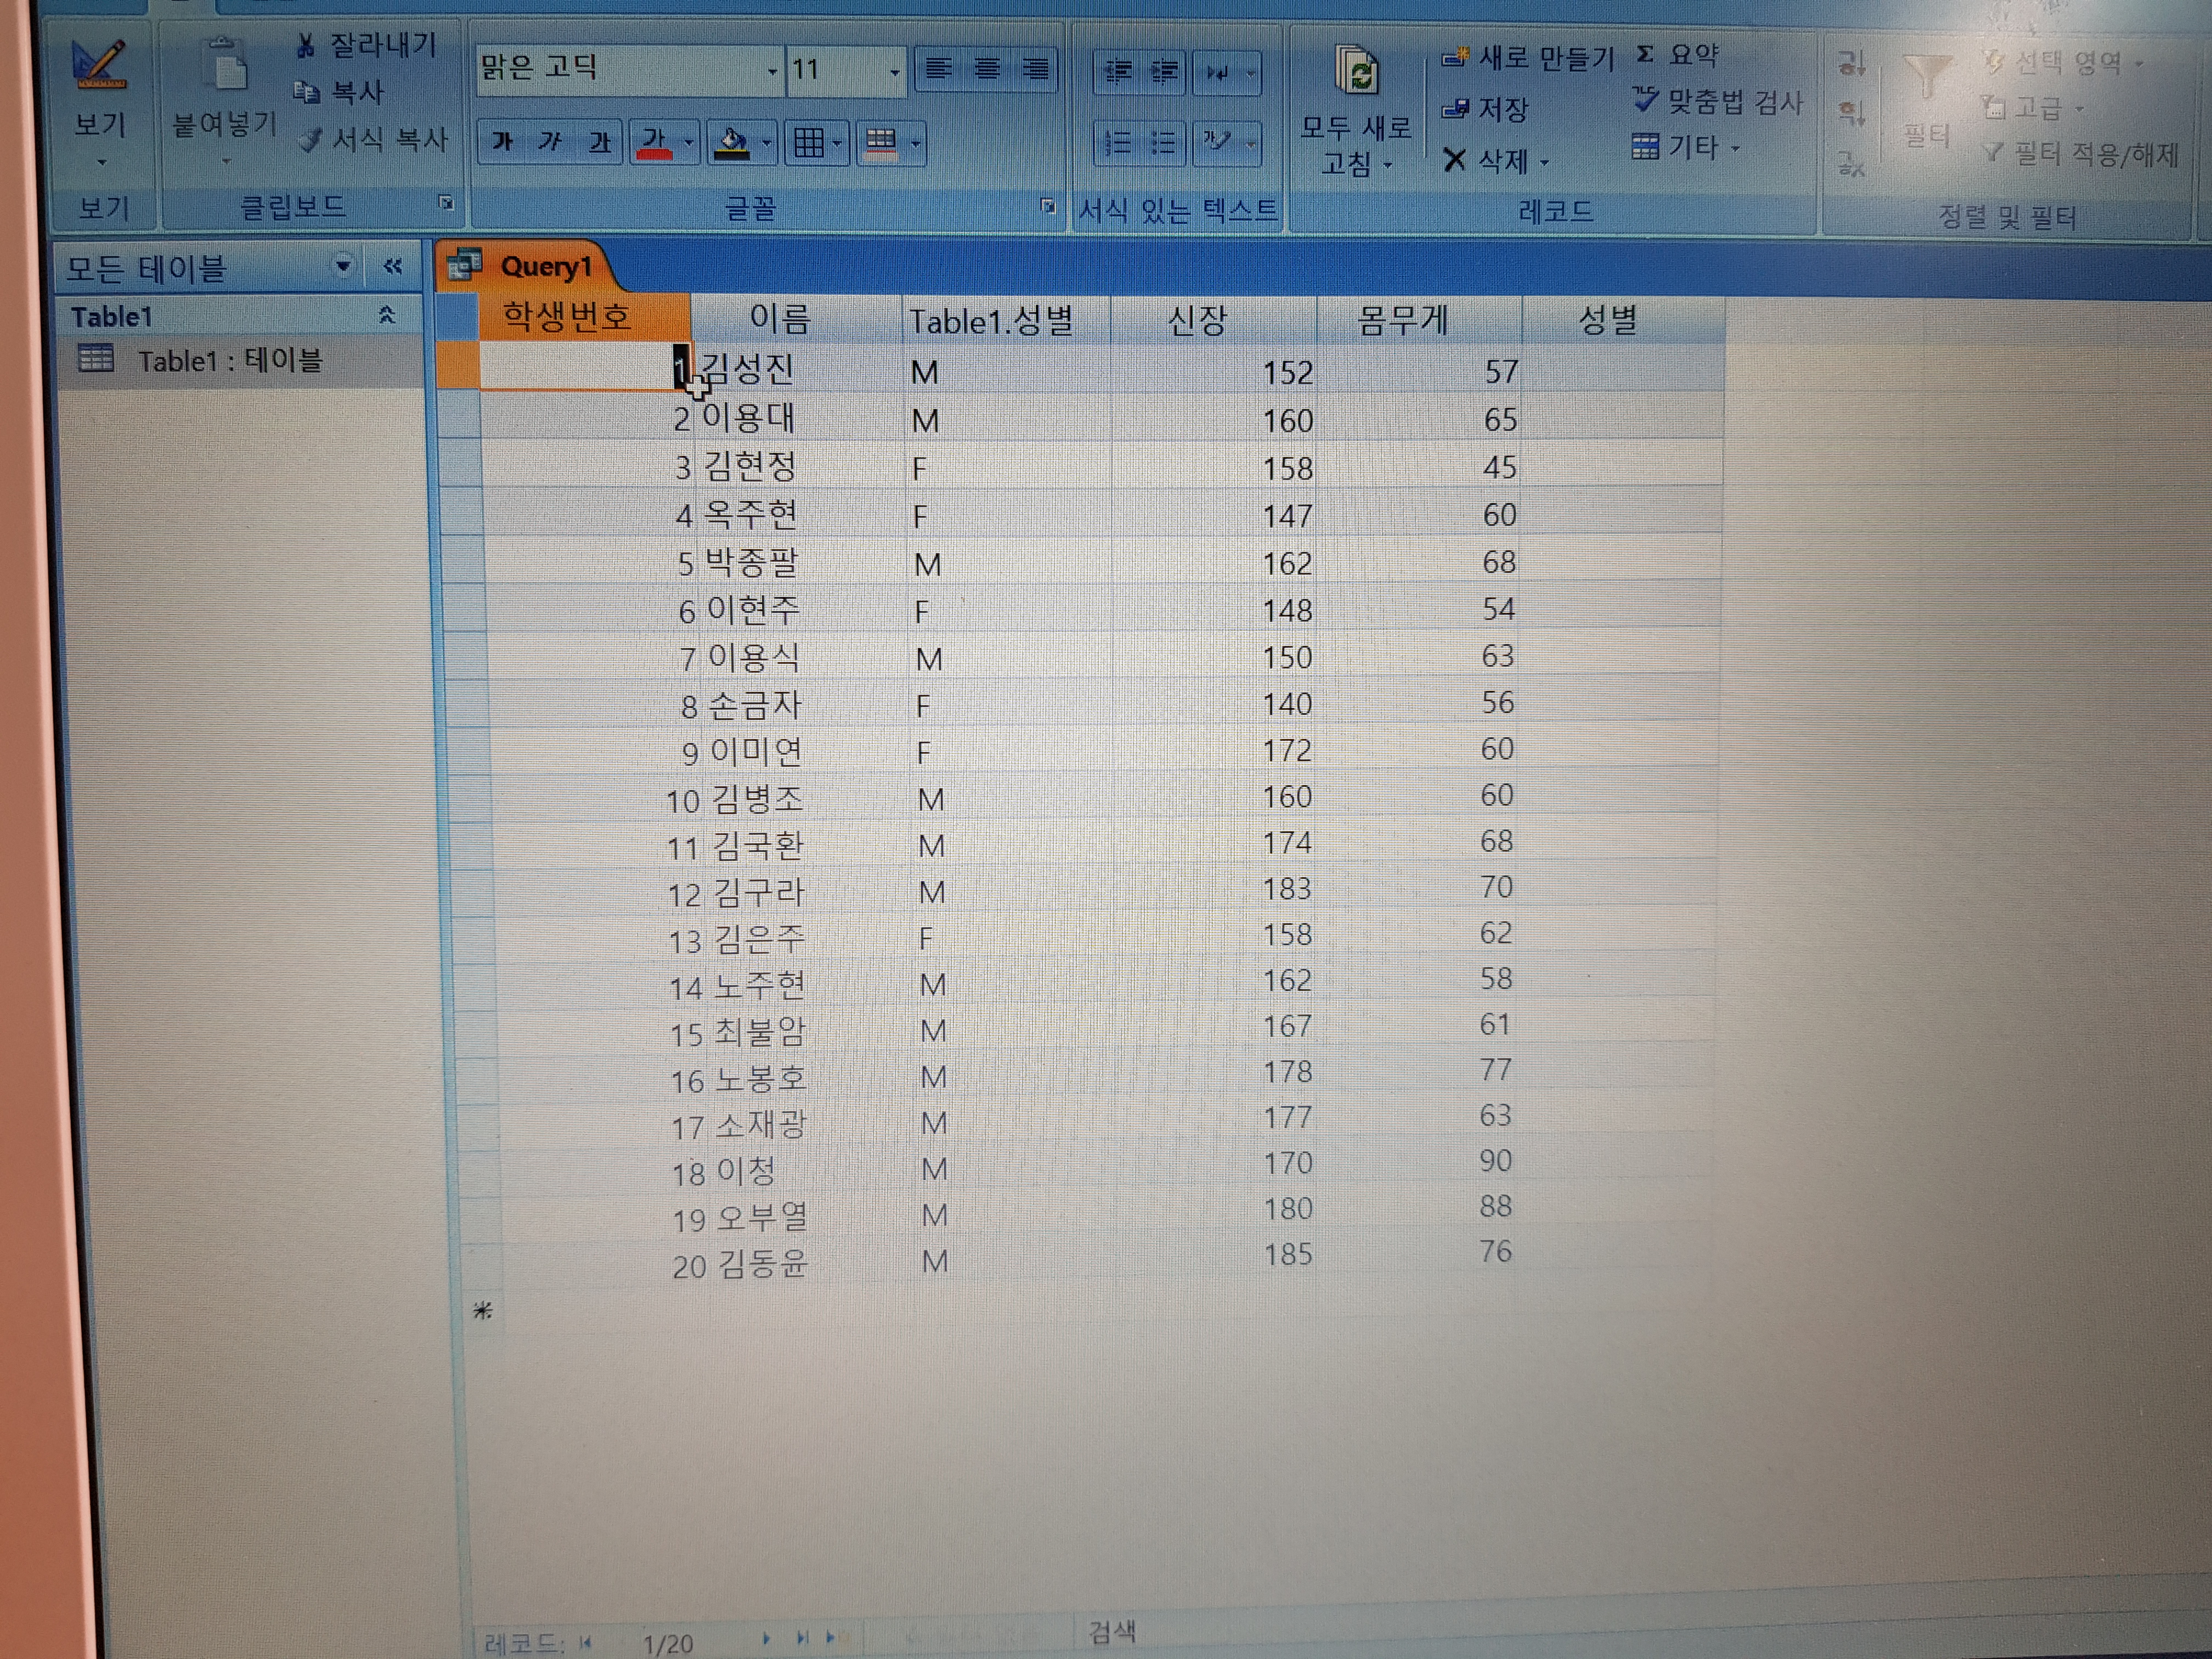Click 잘라내기 (Cut)
Image resolution: width=2212 pixels, height=1659 pixels.
pyautogui.click(x=366, y=45)
